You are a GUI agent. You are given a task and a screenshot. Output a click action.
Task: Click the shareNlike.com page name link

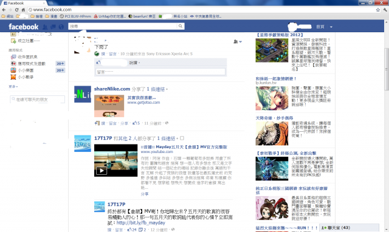tap(112, 89)
